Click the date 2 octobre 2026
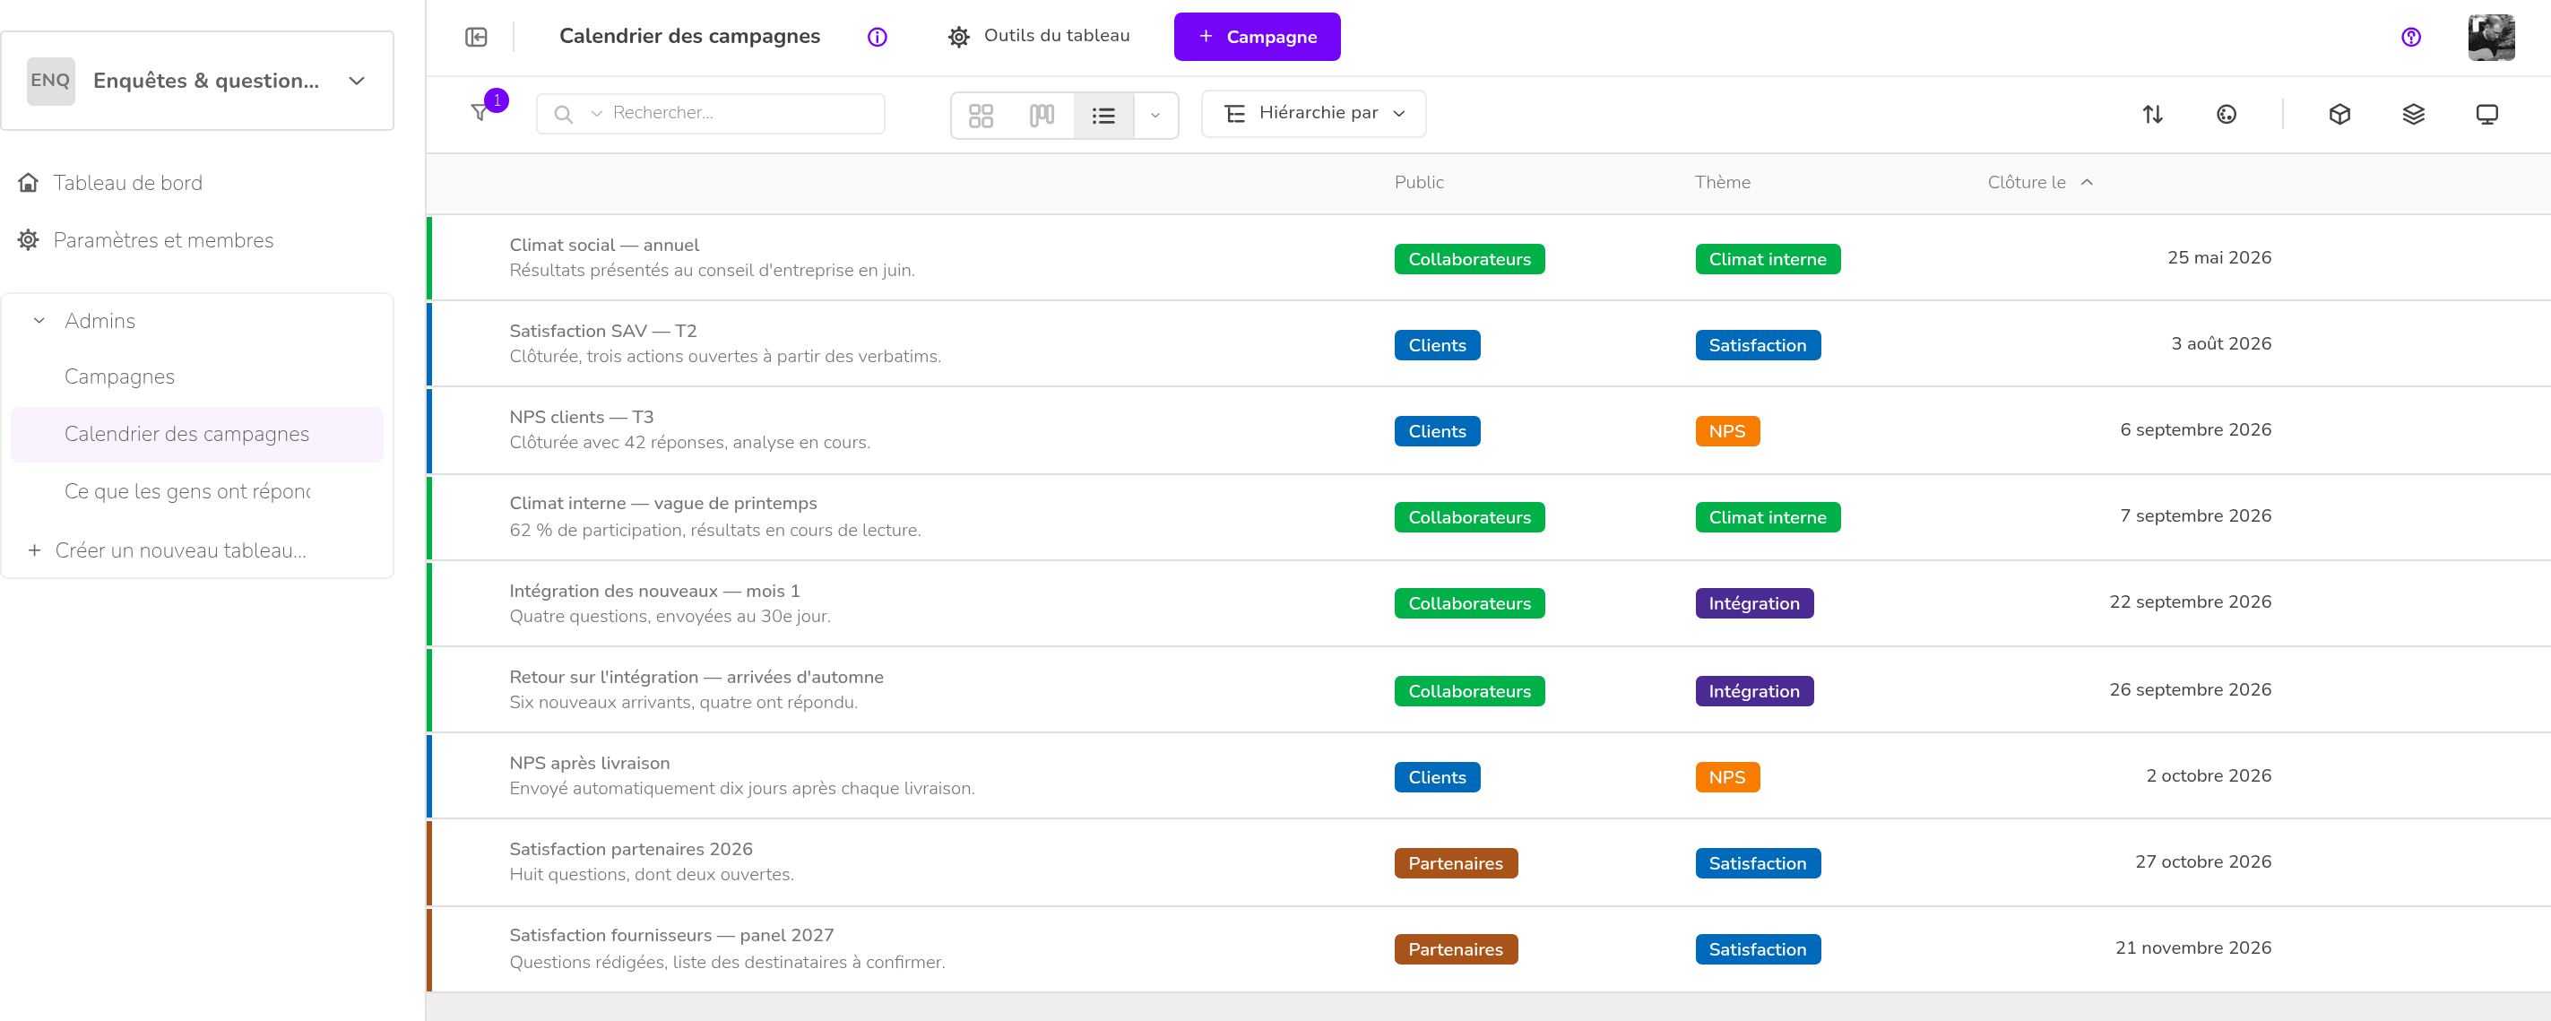Viewport: 2551px width, 1021px height. [2208, 775]
